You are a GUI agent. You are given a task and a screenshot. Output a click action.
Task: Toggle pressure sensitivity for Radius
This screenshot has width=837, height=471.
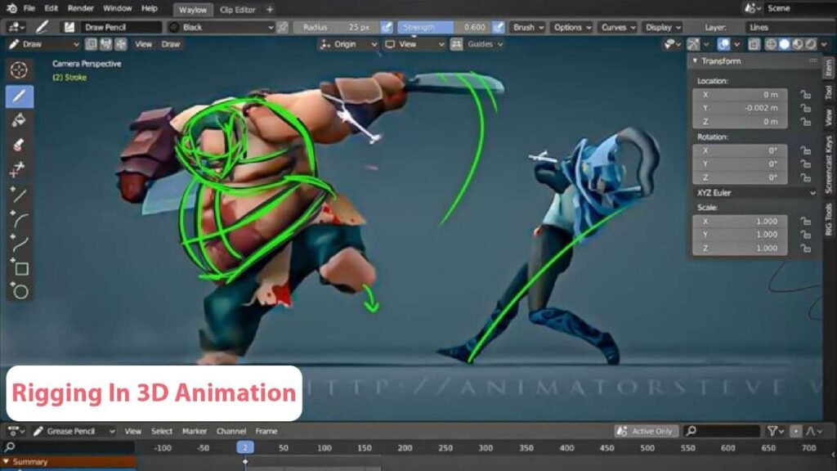tap(387, 27)
